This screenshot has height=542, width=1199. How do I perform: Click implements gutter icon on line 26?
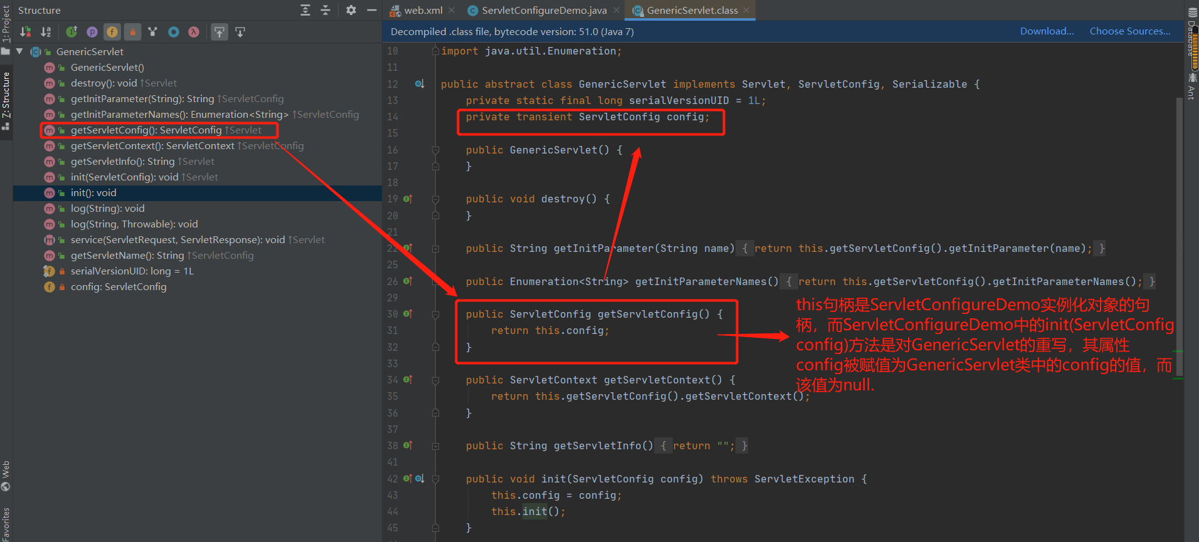[x=408, y=281]
